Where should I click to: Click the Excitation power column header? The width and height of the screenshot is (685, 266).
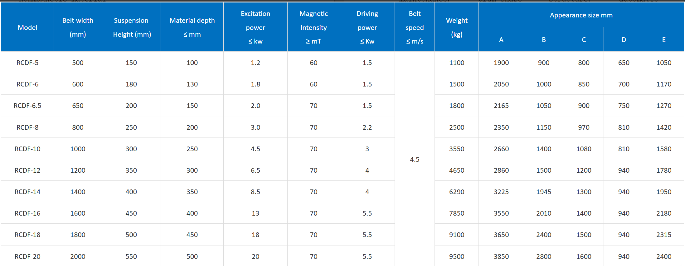(255, 27)
